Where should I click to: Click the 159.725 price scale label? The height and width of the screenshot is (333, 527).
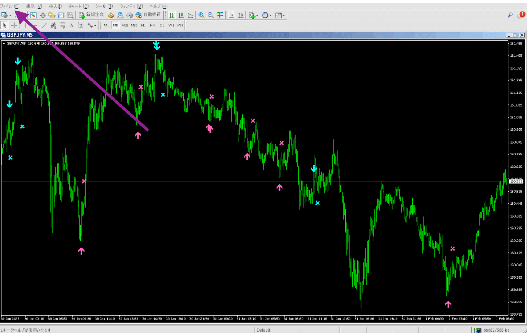point(516,314)
